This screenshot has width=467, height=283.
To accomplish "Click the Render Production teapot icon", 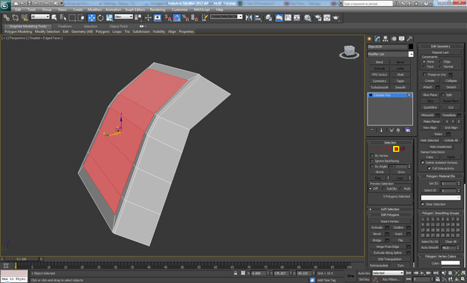I will pos(336,18).
